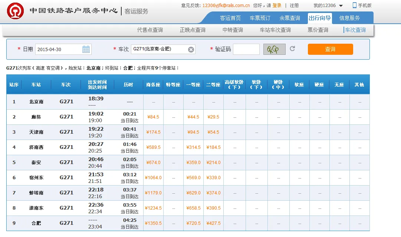Click station name 天津南

pos(36,132)
